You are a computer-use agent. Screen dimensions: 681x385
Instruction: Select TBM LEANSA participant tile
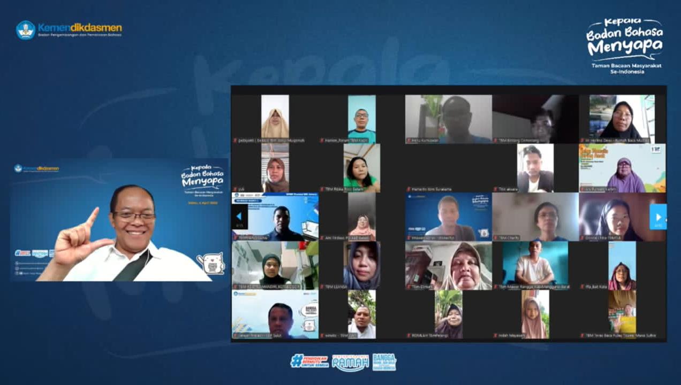point(362,265)
